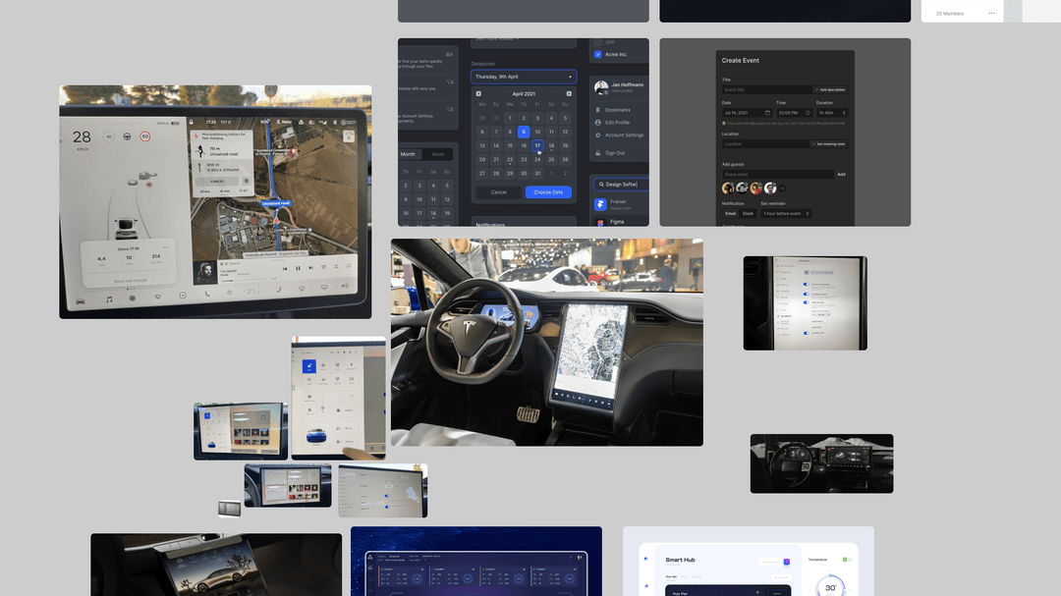Open the 1h 45m Duration selector
The height and width of the screenshot is (596, 1061).
coord(832,113)
